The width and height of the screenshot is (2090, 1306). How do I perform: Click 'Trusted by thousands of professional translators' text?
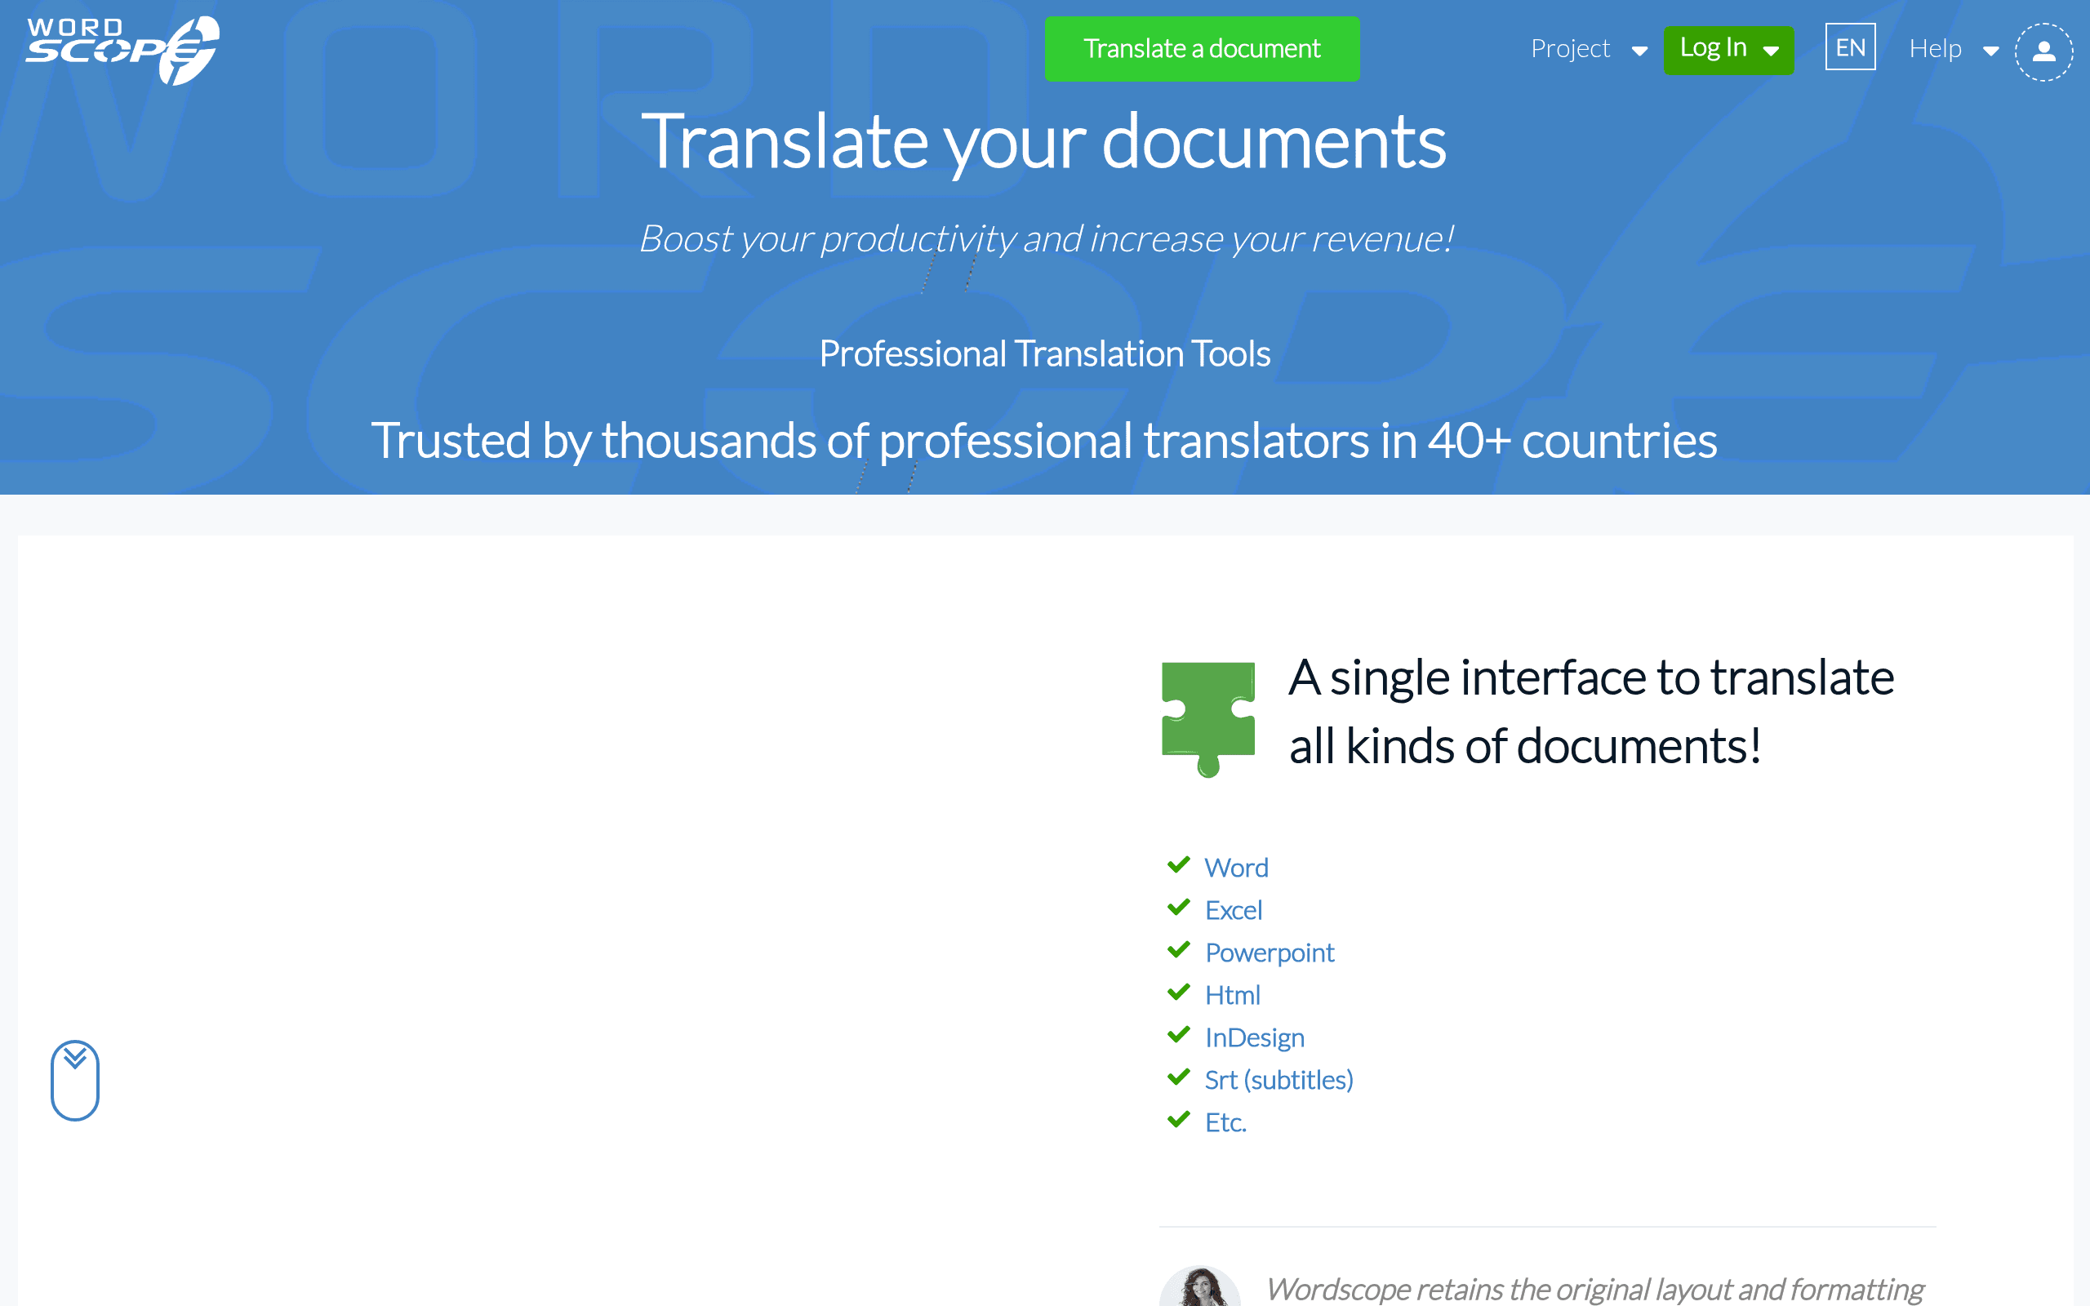tap(1044, 441)
